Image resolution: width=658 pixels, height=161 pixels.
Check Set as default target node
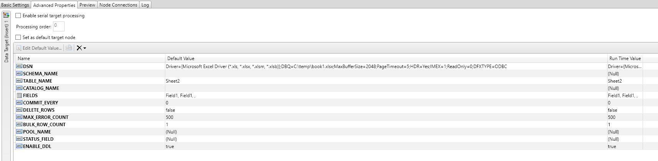(18, 37)
